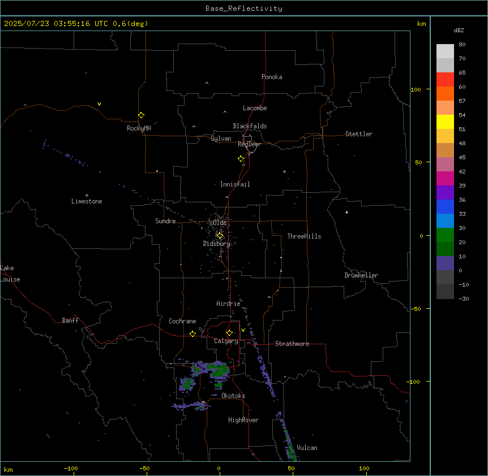Click the Vulcan town label
The height and width of the screenshot is (476, 488).
click(x=307, y=448)
